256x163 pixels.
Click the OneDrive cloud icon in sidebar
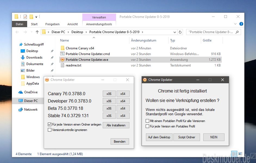click(x=21, y=92)
